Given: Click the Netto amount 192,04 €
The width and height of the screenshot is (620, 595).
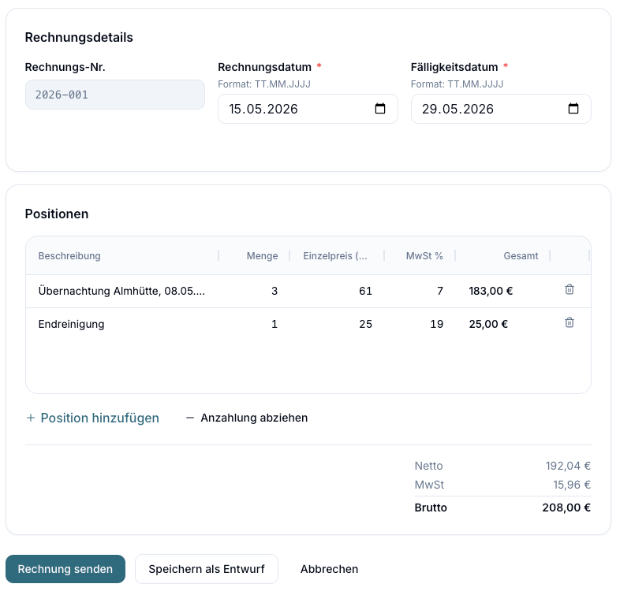Looking at the screenshot, I should point(568,466).
